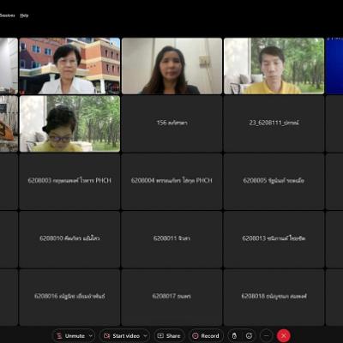Select the participant tile 6208004 PHCH
Viewport: 343px width, 343px height.
pos(171,182)
